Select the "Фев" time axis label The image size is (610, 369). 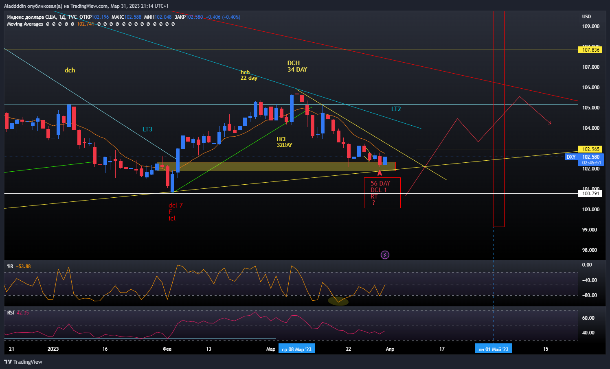(x=167, y=349)
